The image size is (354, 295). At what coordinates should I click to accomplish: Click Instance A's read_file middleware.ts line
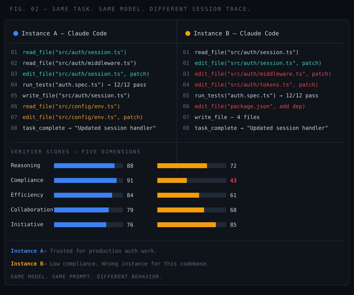pyautogui.click(x=79, y=63)
